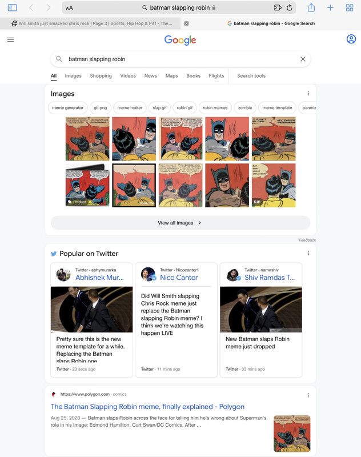Screen dimensions: 361x457
Task: Toggle the Safari sidebar
Action: (x=12, y=7)
